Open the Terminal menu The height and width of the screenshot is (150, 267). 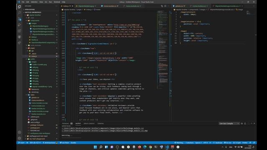tap(57, 2)
